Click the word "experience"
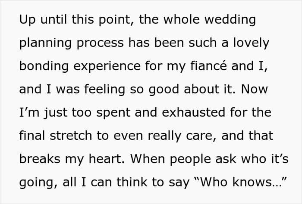 click(107, 67)
